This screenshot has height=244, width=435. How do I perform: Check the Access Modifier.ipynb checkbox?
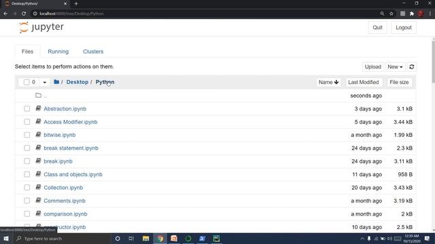[27, 122]
